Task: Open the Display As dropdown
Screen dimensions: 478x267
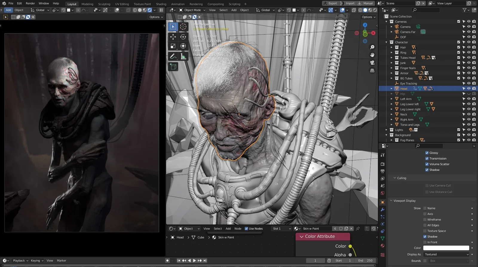Action: click(x=446, y=254)
